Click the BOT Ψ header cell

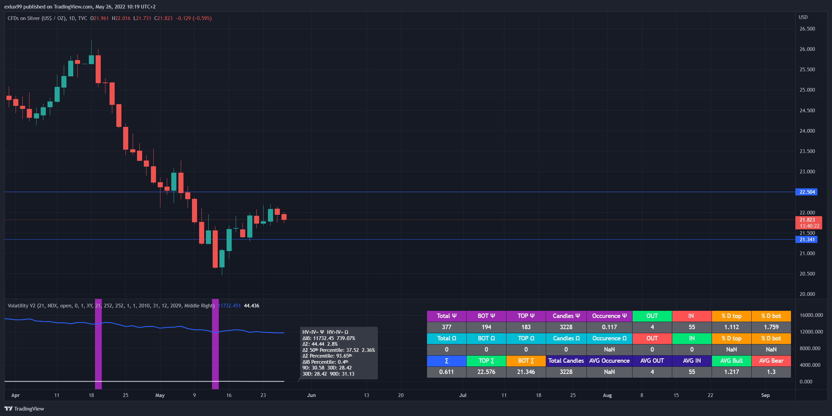coord(486,316)
